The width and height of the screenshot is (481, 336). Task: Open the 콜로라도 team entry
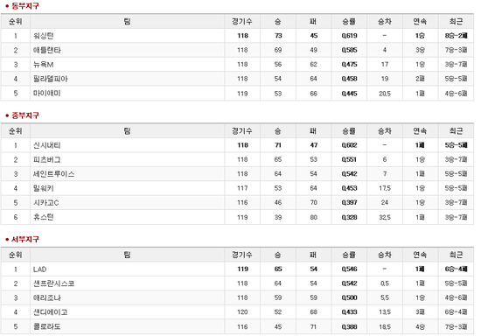[x=47, y=326]
